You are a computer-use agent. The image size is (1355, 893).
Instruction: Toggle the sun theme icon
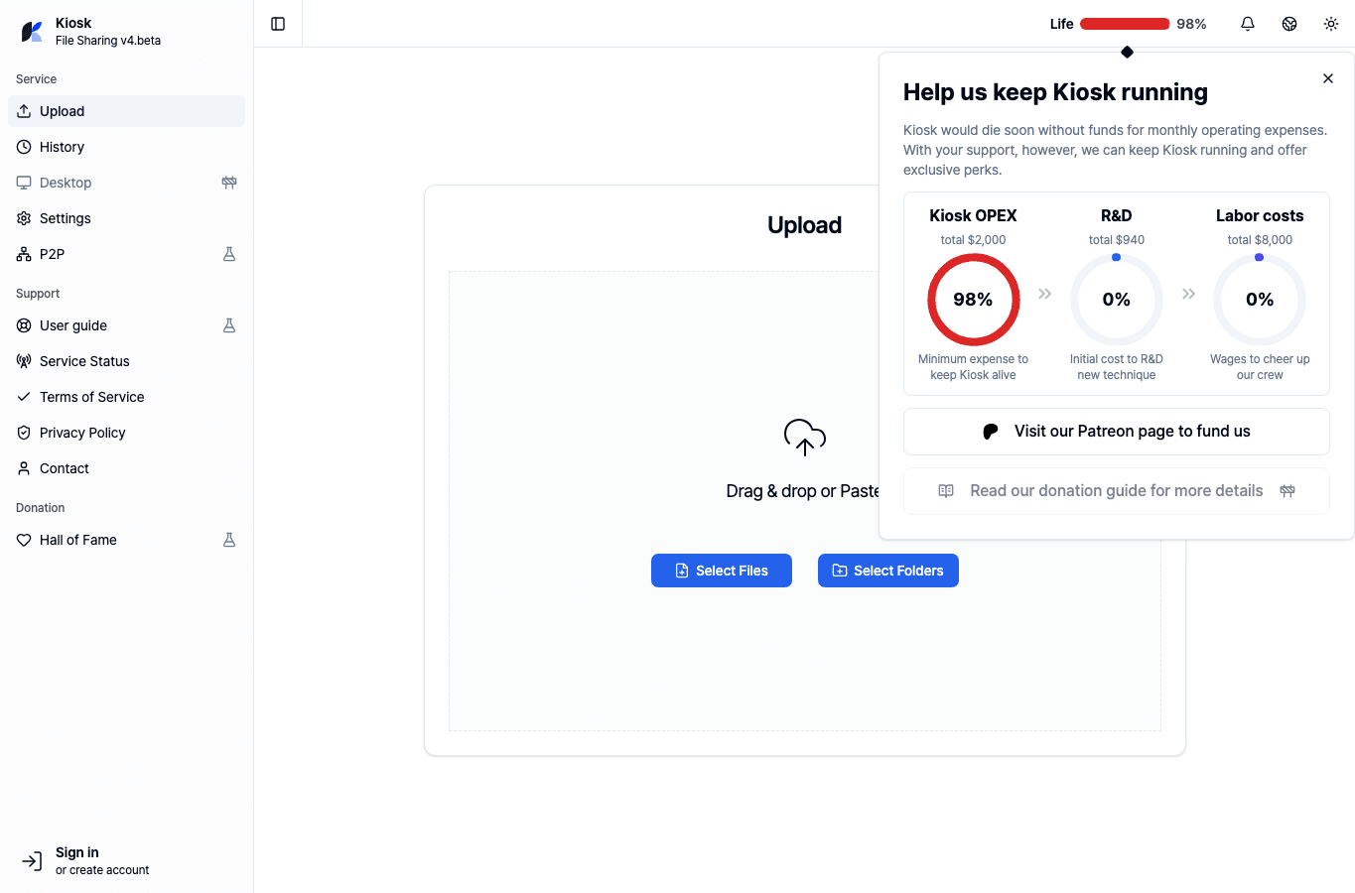click(x=1331, y=24)
